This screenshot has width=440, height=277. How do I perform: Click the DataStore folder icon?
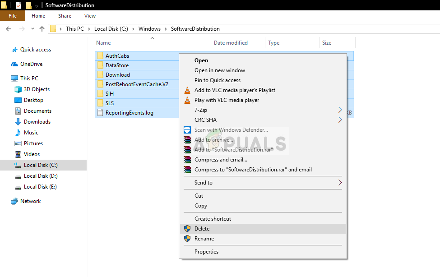[x=100, y=65]
